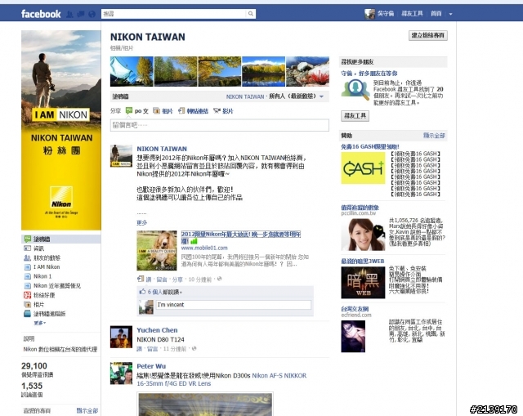Click the blue book icon in sidebar

click(27, 314)
